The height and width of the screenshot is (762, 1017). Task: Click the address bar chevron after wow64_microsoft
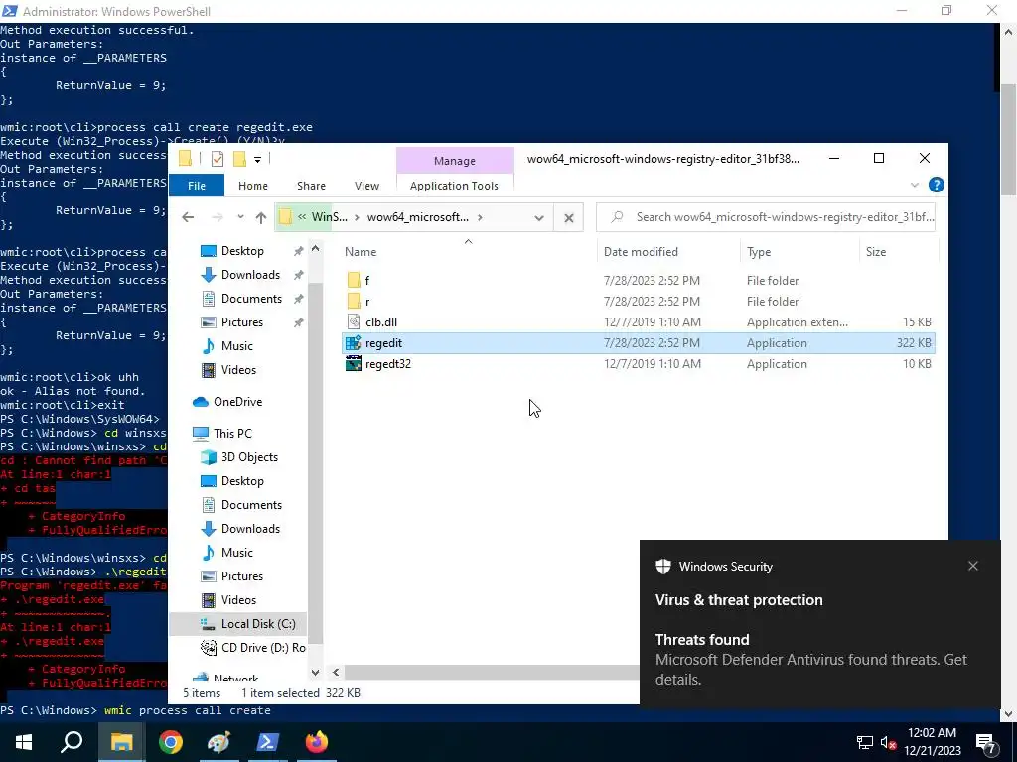click(480, 217)
